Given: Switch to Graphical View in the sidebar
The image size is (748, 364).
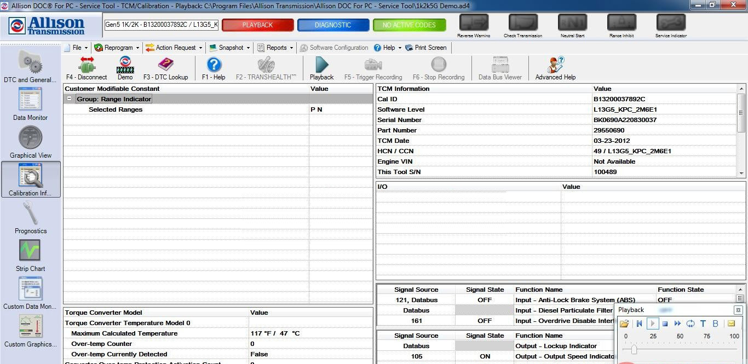Looking at the screenshot, I should (30, 141).
